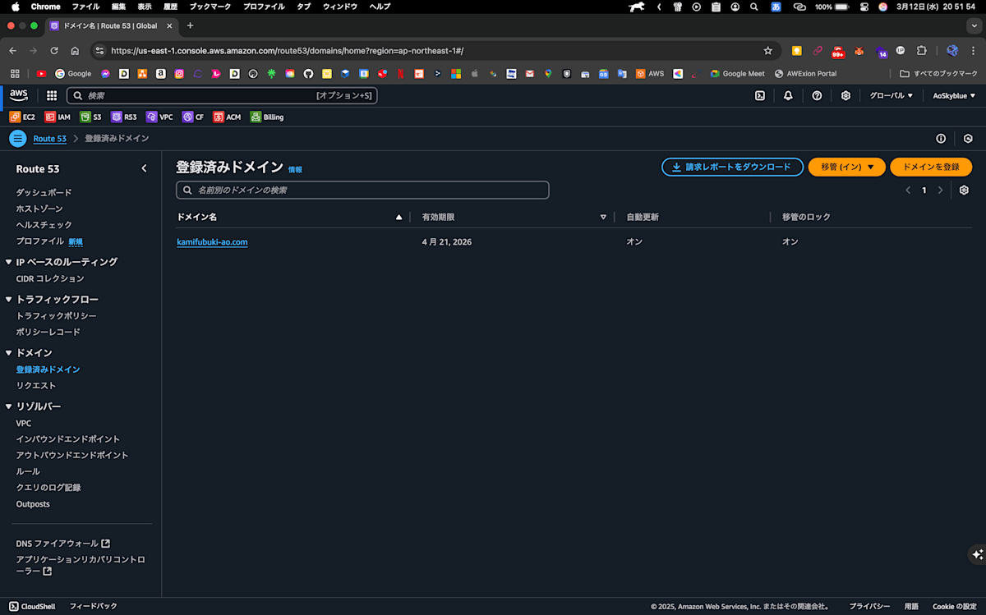Open DNS ファイアウォール external link
The width and height of the screenshot is (986, 615).
(62, 544)
